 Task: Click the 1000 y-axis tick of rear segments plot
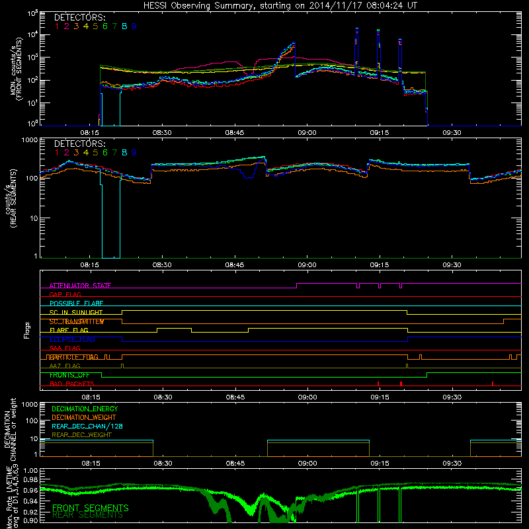coord(29,140)
